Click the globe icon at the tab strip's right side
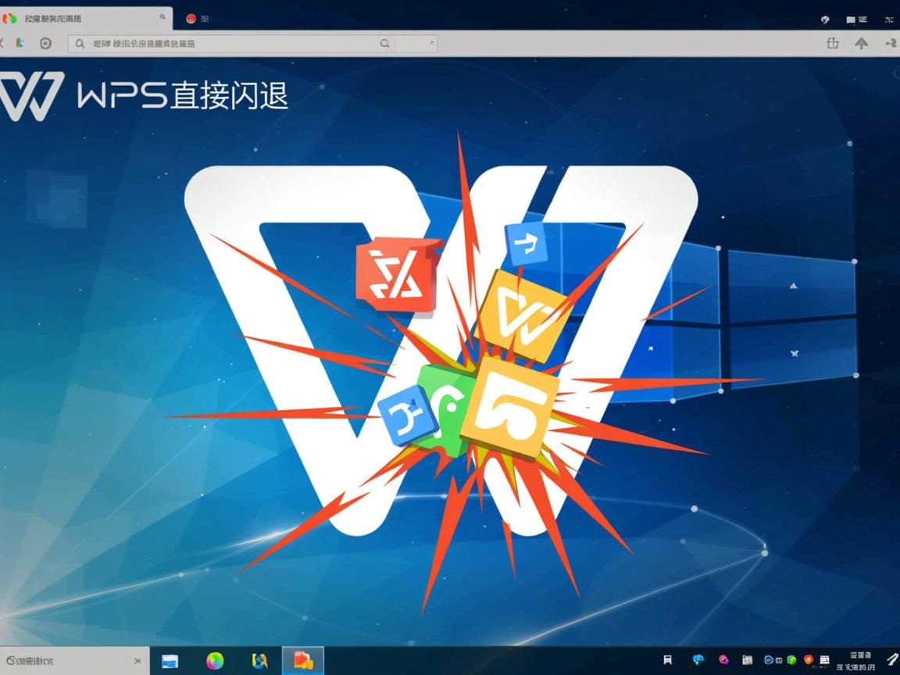Viewport: 900px width, 675px height. pyautogui.click(x=824, y=19)
